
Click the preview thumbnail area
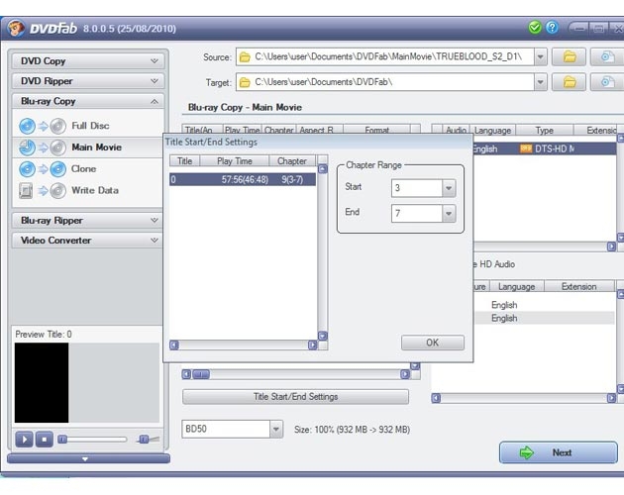click(87, 382)
